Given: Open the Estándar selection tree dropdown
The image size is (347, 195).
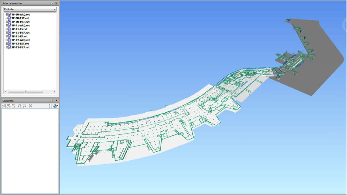Looking at the screenshot, I should pyautogui.click(x=30, y=9).
